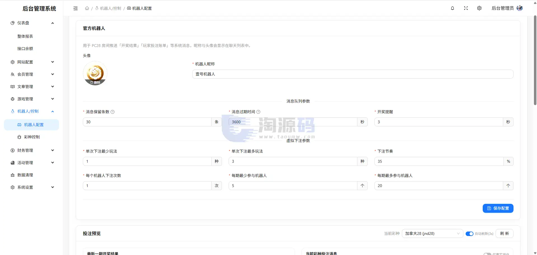Click the 财务管理 coin icon
Viewport: 537px width, 255px height.
point(13,150)
